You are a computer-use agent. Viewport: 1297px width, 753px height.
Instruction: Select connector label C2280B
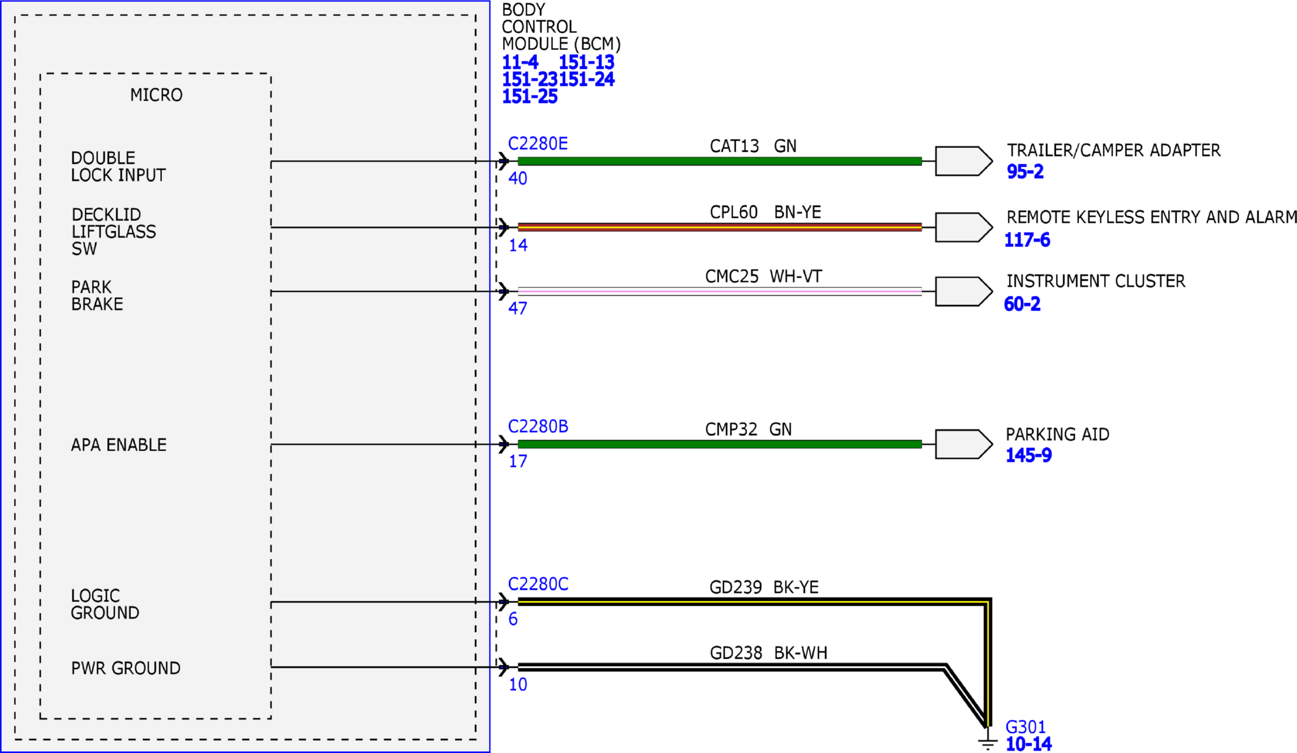[538, 427]
